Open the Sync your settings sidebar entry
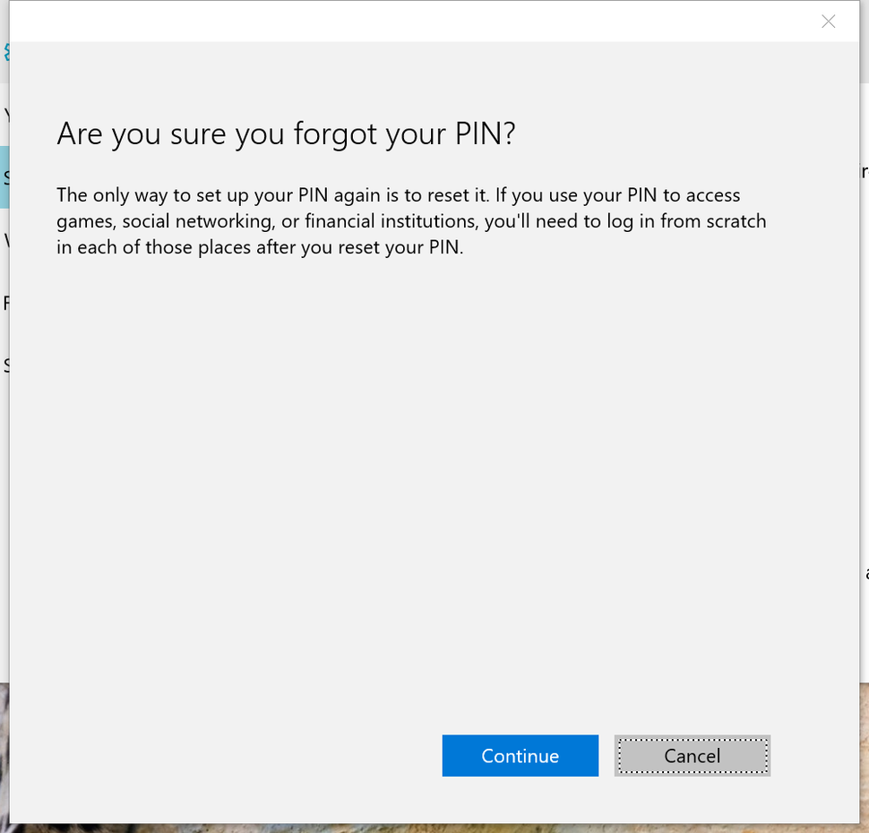 coord(7,364)
